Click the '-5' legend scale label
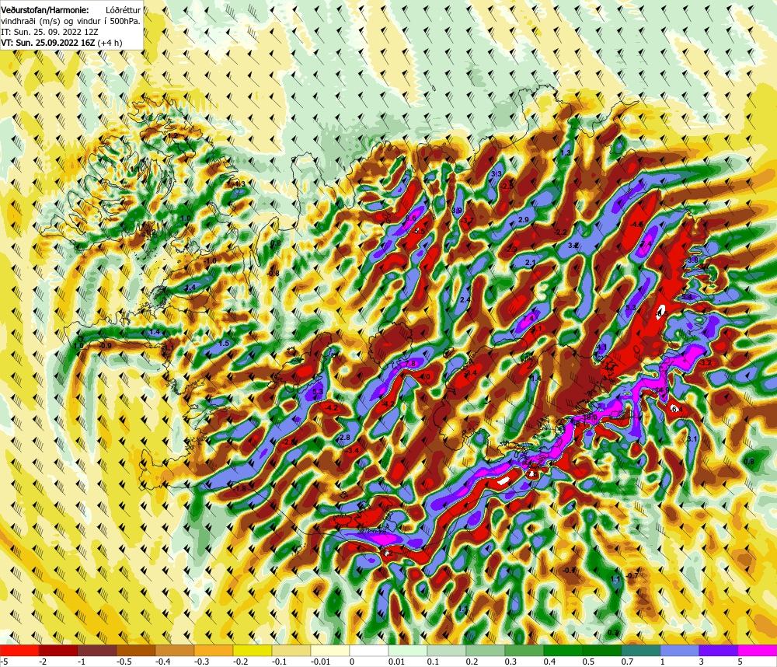 pyautogui.click(x=4, y=662)
